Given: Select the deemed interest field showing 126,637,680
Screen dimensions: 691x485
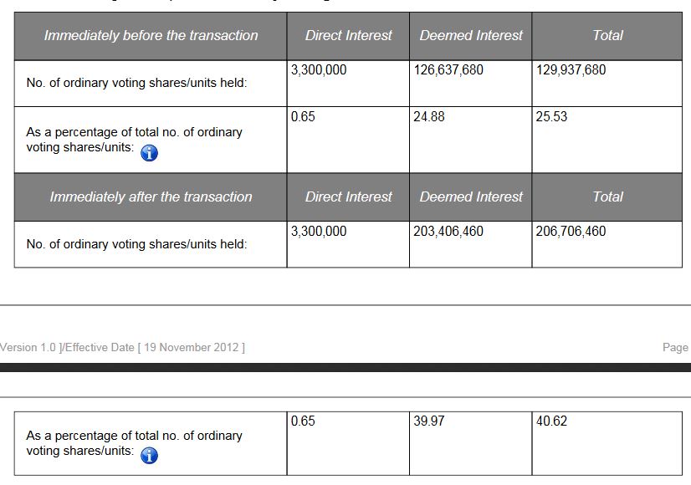Looking at the screenshot, I should point(470,83).
